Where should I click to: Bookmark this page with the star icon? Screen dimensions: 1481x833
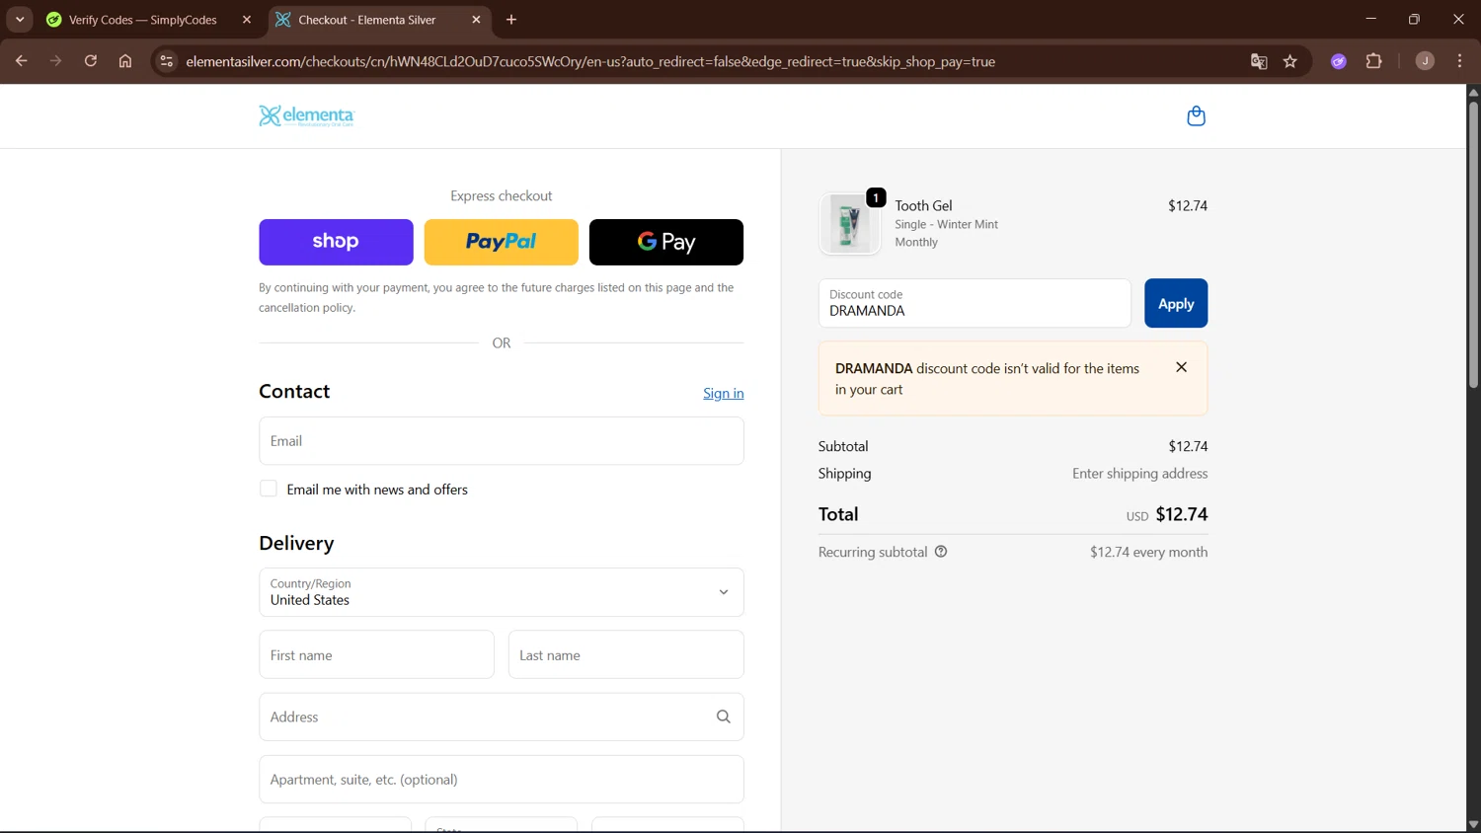coord(1289,61)
